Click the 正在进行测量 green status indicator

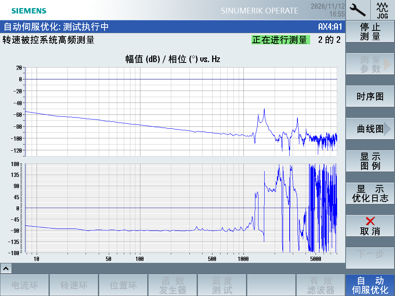(x=280, y=40)
